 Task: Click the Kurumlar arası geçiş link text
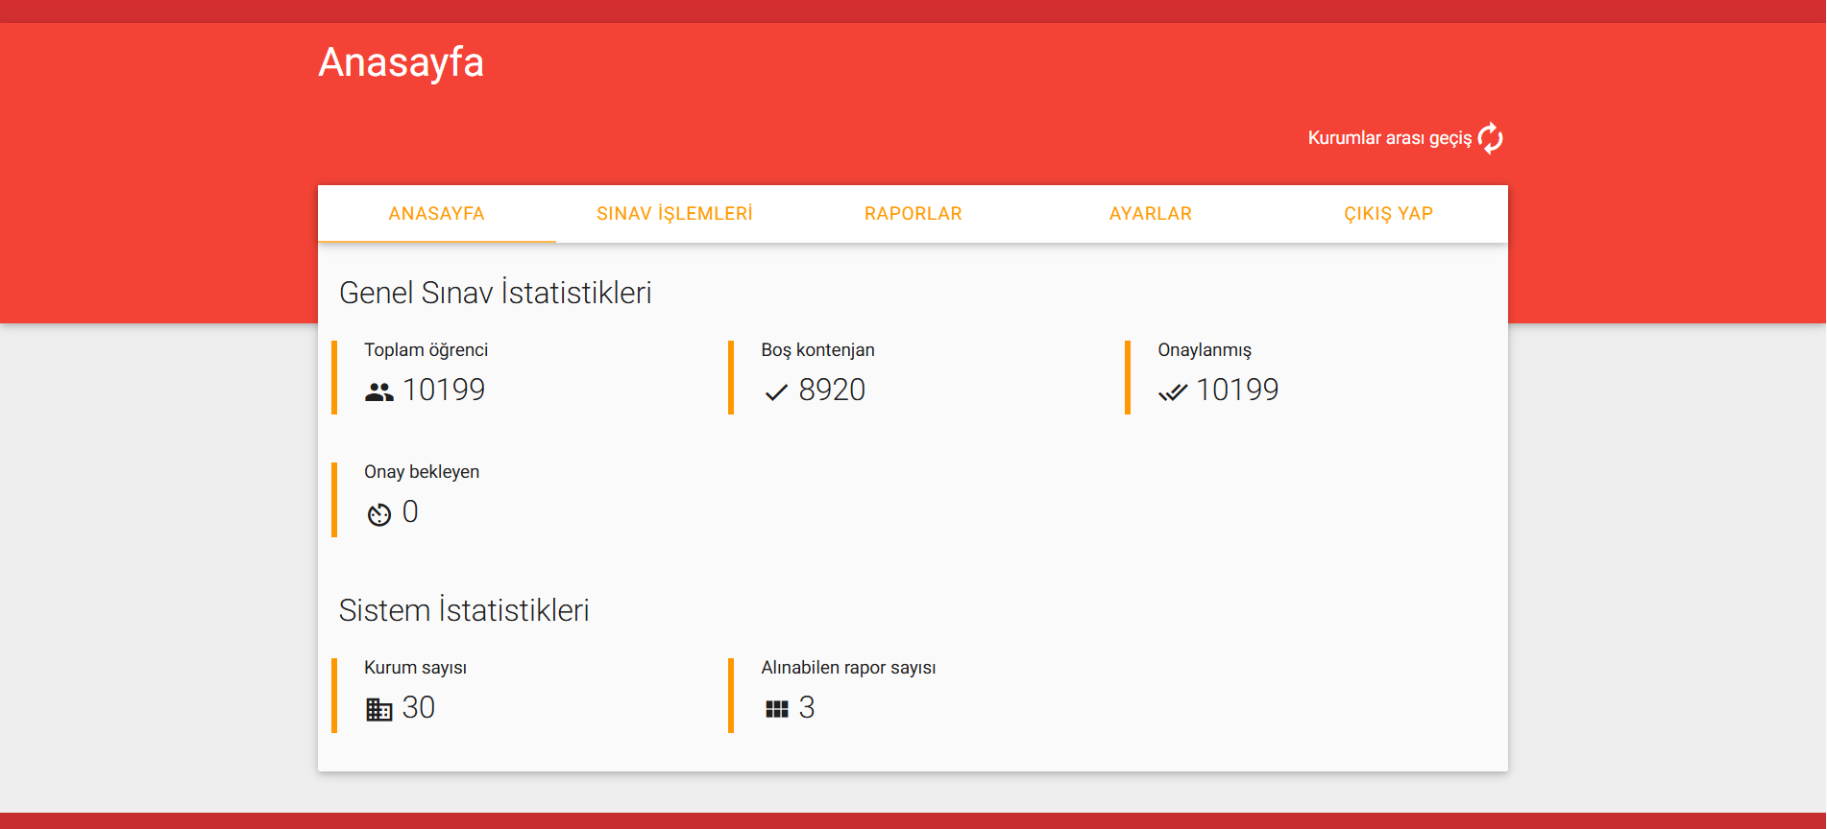coord(1389,138)
